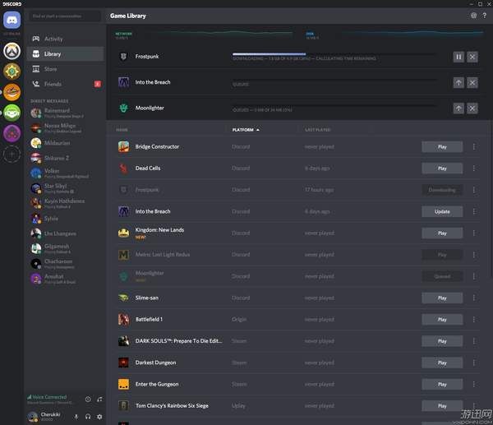Click the game library scrollbar

(x=491, y=198)
